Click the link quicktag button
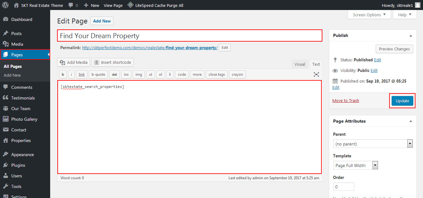The width and height of the screenshot is (423, 198). [x=82, y=74]
